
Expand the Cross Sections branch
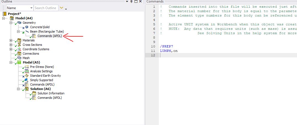pos(11,45)
